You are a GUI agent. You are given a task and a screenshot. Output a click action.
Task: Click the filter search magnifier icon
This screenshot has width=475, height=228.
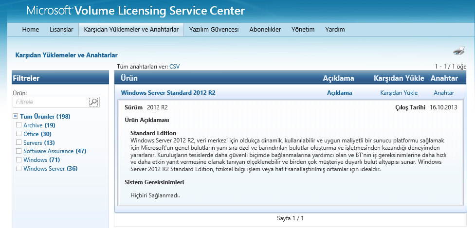(93, 102)
